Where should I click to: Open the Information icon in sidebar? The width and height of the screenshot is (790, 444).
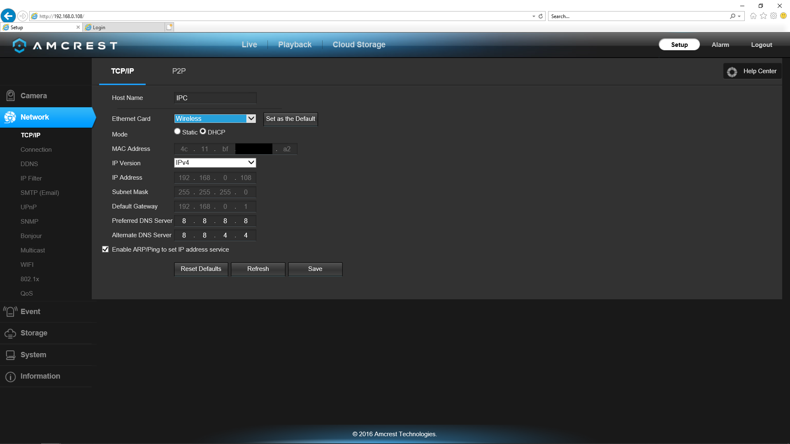10,377
